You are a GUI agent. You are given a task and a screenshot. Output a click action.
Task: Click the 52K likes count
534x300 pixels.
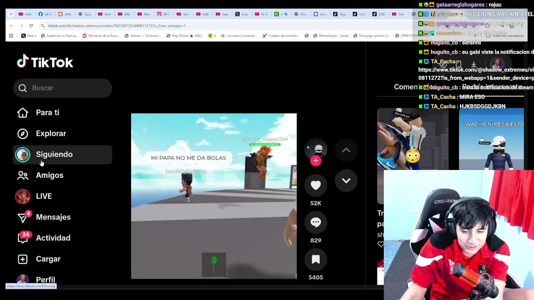pyautogui.click(x=316, y=203)
